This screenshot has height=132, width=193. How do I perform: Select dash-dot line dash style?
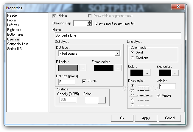click(133, 100)
